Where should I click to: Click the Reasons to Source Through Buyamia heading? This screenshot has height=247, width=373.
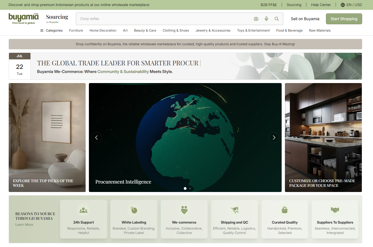(35, 216)
